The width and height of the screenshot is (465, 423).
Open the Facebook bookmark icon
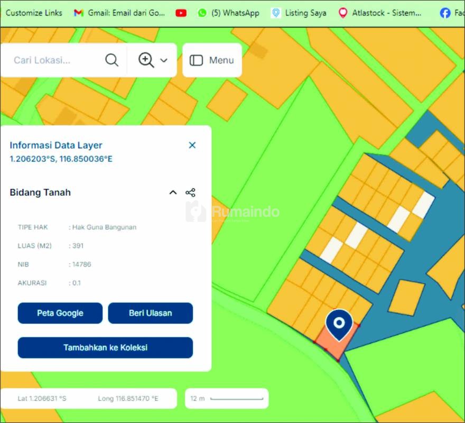(x=446, y=13)
